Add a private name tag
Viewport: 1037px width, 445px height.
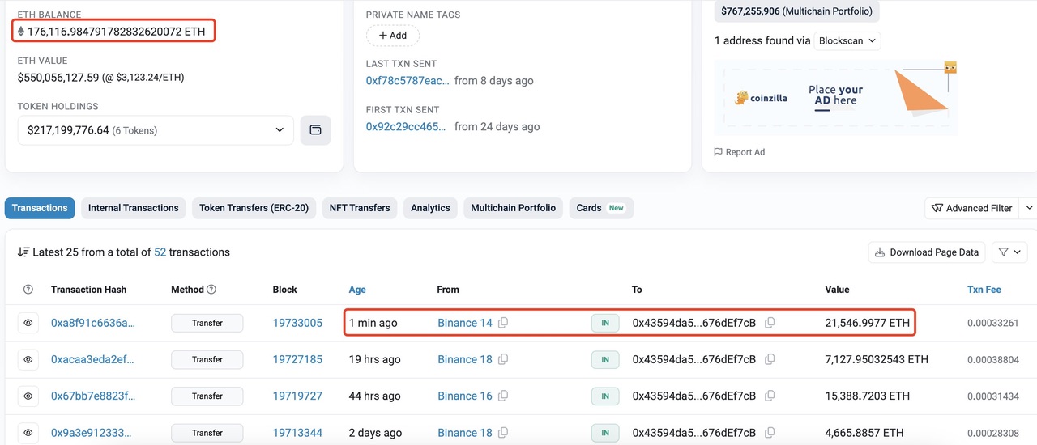[393, 36]
